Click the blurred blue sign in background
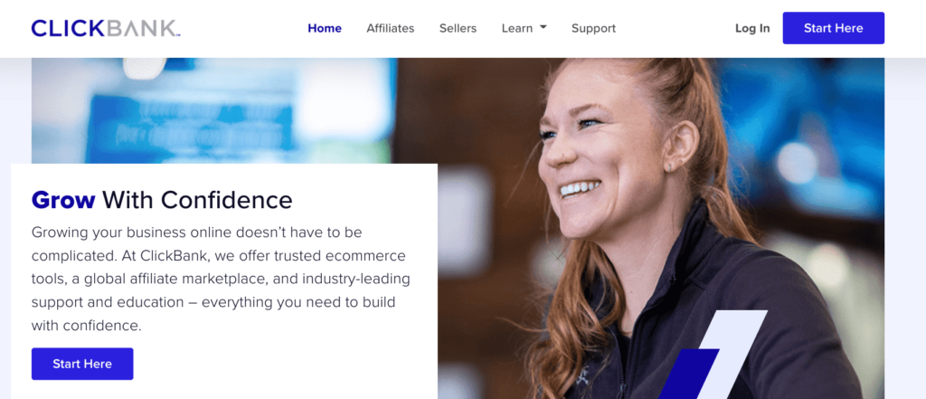Viewport: 926px width, 399px height. (x=189, y=127)
